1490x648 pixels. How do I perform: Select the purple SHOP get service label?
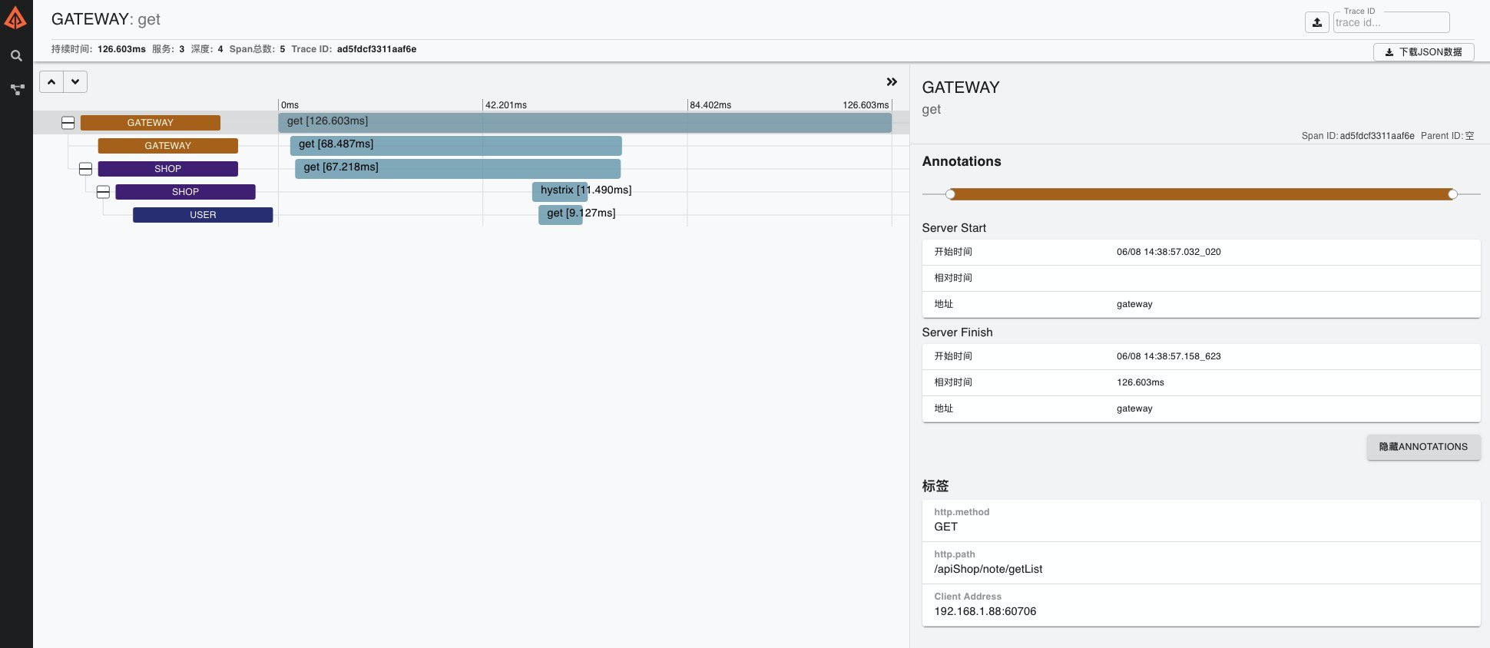(x=168, y=169)
